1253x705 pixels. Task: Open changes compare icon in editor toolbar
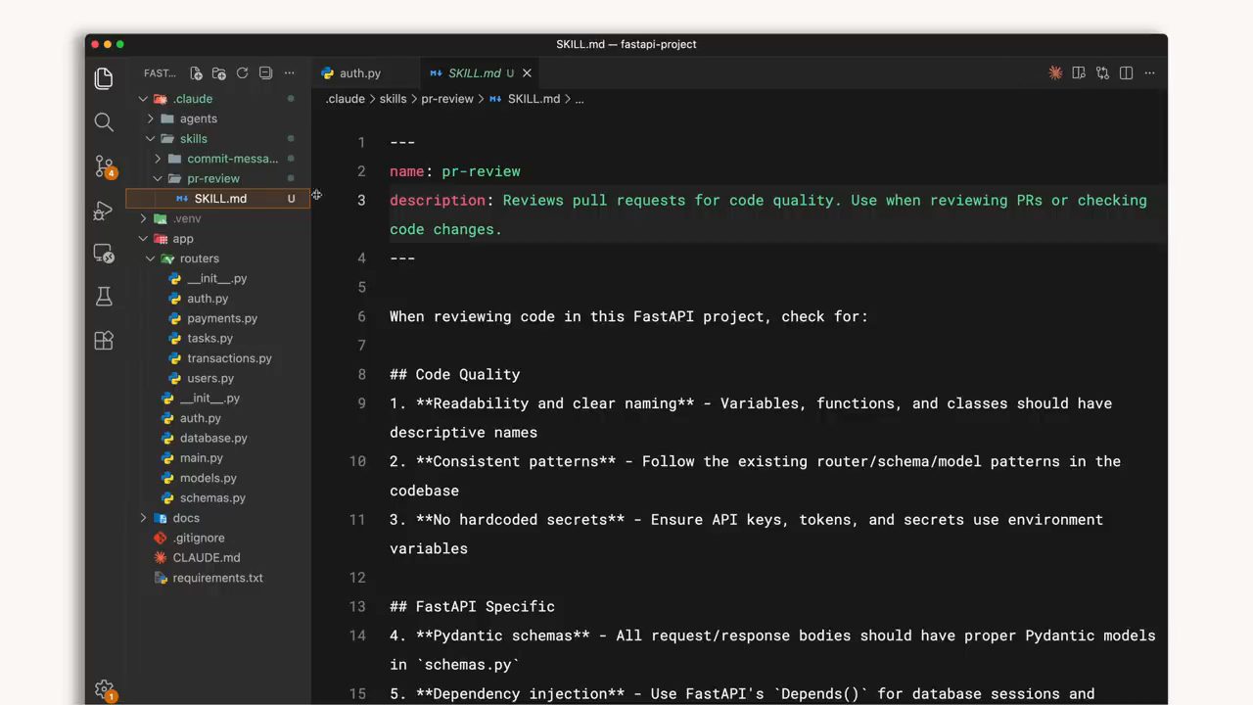[1102, 73]
